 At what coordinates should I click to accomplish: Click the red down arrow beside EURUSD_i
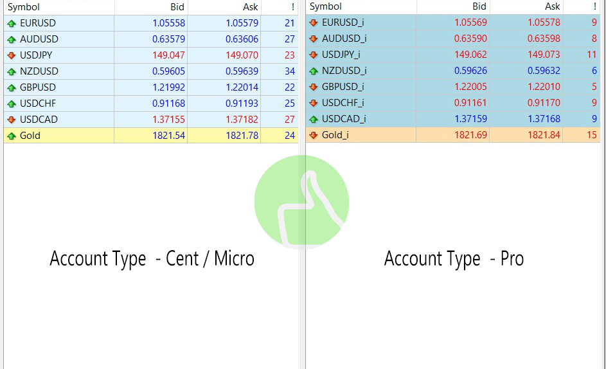pos(314,22)
